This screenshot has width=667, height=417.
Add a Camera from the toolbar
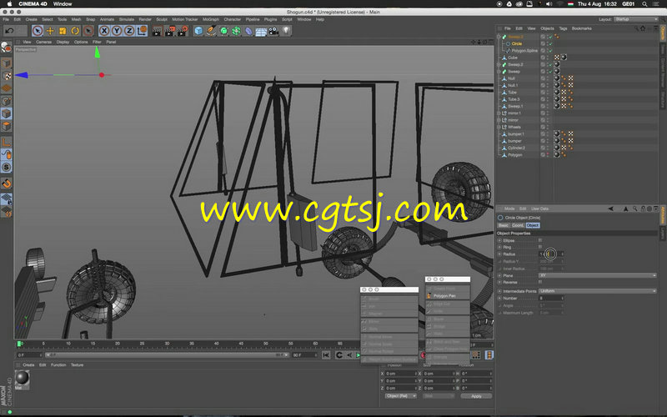click(x=273, y=31)
